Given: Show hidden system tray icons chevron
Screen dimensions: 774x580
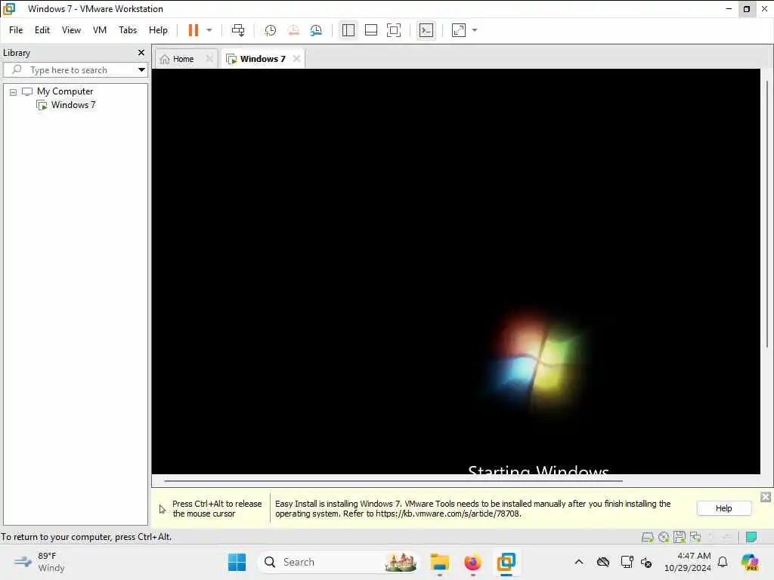Looking at the screenshot, I should (578, 562).
